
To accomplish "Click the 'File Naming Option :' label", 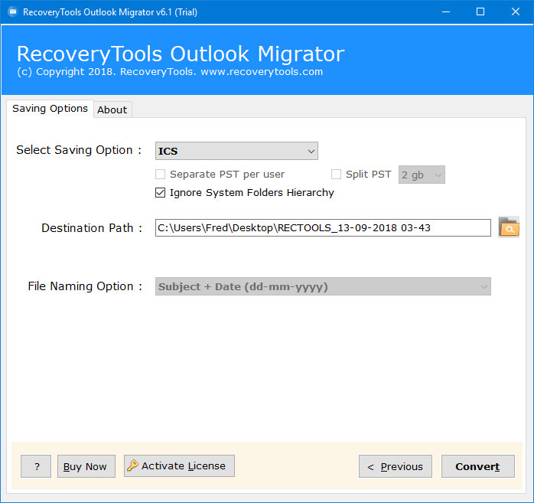I will pyautogui.click(x=85, y=286).
